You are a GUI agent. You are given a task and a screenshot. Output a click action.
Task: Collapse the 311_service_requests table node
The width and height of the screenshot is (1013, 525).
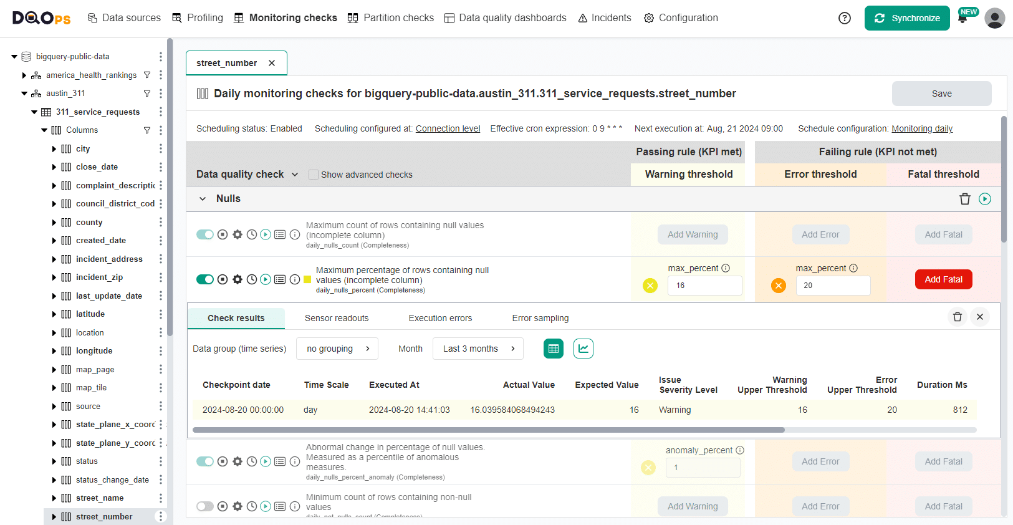(x=34, y=112)
